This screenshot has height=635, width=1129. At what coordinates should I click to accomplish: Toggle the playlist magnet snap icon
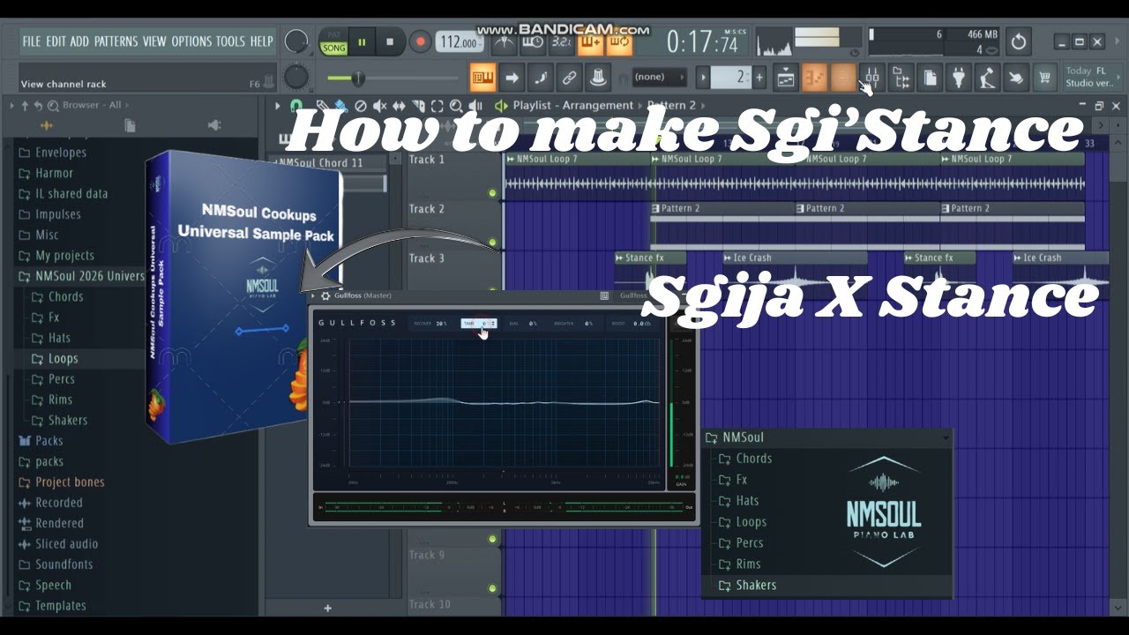pos(296,106)
